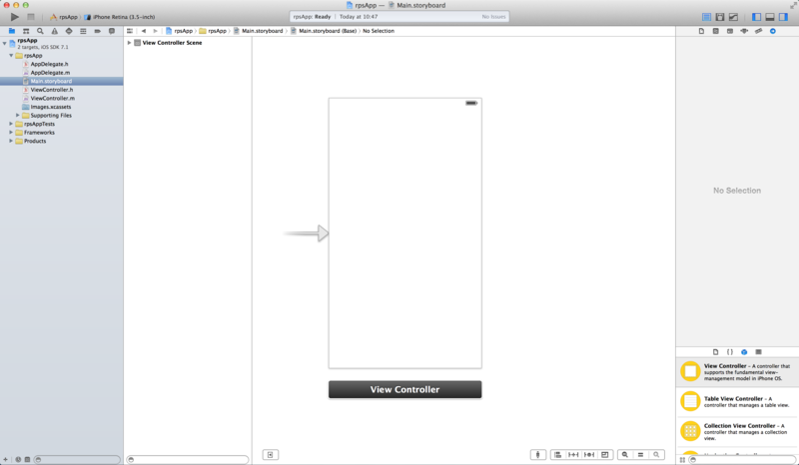Open the Project navigator folder icon
This screenshot has height=465, width=799.
click(12, 31)
